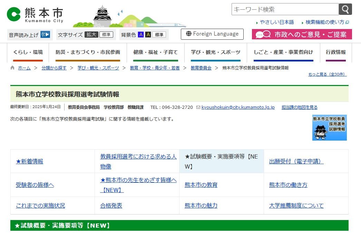Open 学び・観光・スポーツ menu
361x238 pixels.
(x=215, y=53)
